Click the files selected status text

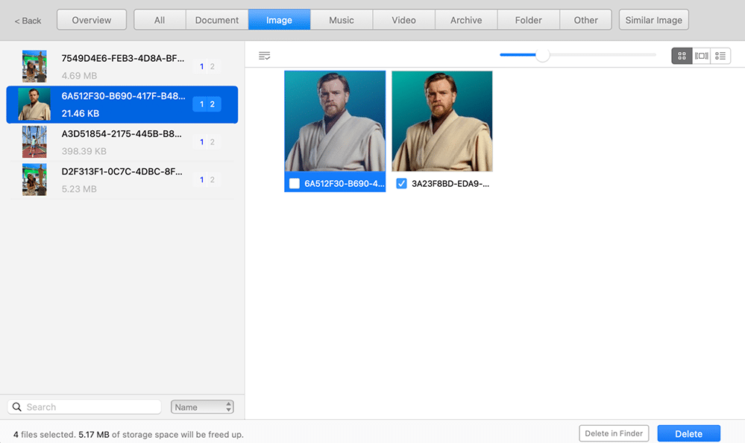tap(128, 435)
